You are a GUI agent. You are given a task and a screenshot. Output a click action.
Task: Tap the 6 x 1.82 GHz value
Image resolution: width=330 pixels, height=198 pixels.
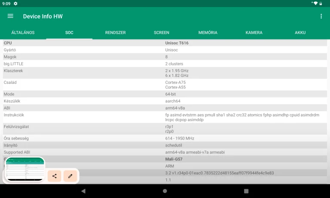tap(177, 76)
